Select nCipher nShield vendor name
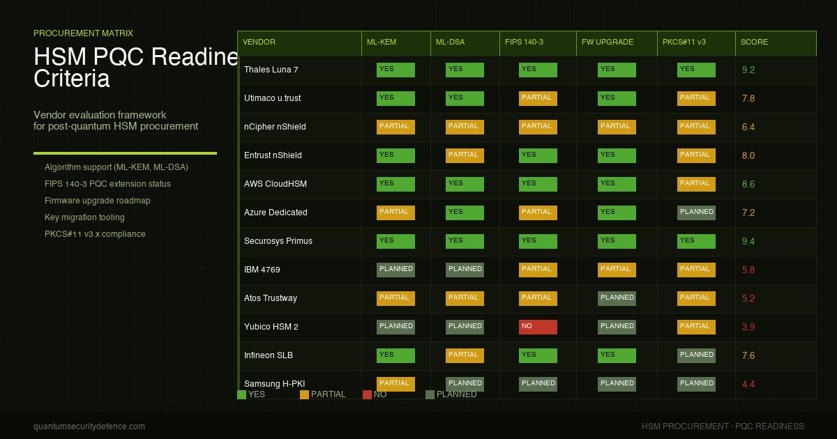 [275, 127]
